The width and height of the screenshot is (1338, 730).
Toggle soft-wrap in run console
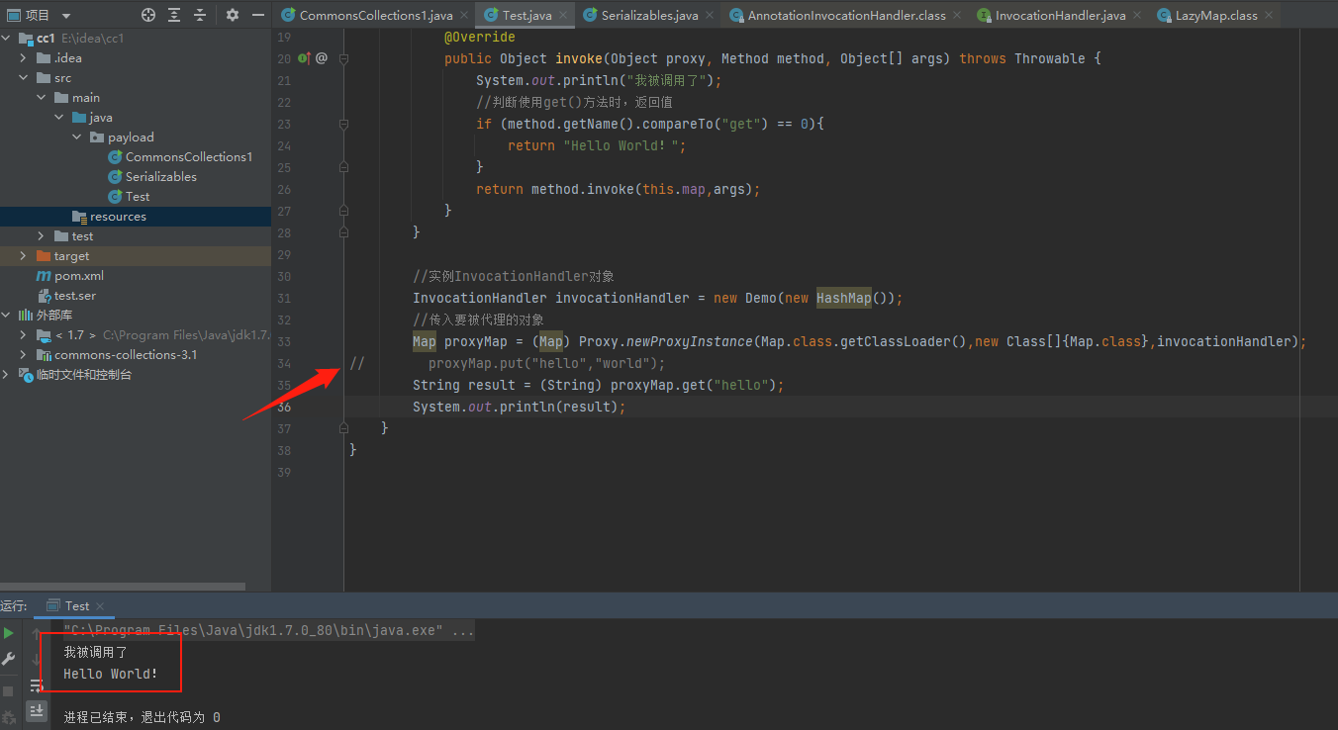click(x=37, y=684)
